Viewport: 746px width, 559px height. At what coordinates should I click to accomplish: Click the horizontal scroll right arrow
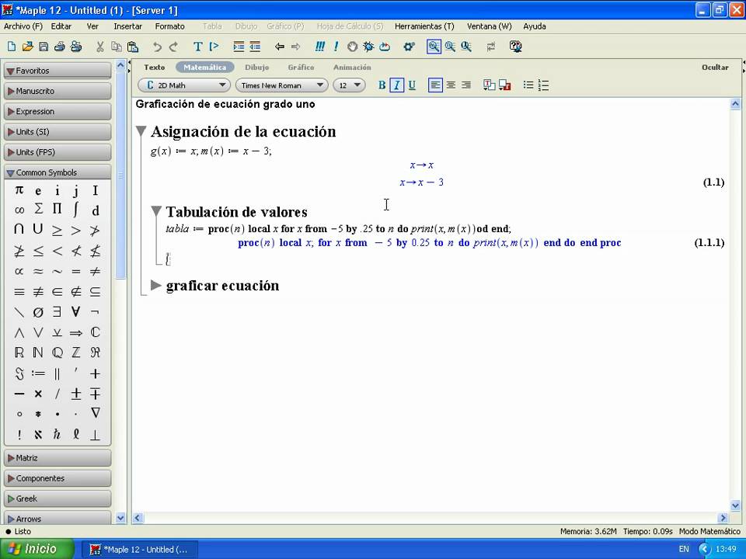pos(723,518)
